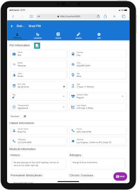137x190 pixels.
Task: Click the Whatsapp number field
Action: point(39,141)
